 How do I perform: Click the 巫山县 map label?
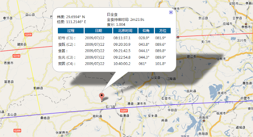coord(30,15)
